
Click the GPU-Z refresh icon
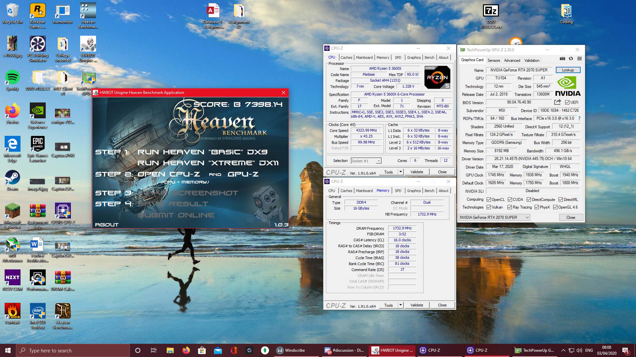click(571, 59)
